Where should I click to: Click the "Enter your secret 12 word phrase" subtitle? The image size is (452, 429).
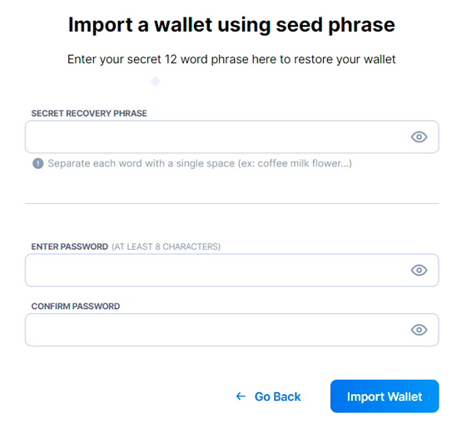(231, 60)
